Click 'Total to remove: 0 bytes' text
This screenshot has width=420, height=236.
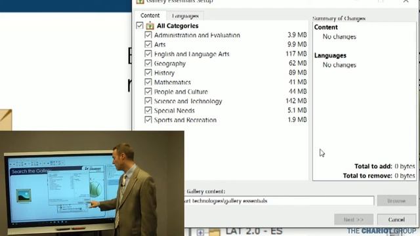[379, 176]
